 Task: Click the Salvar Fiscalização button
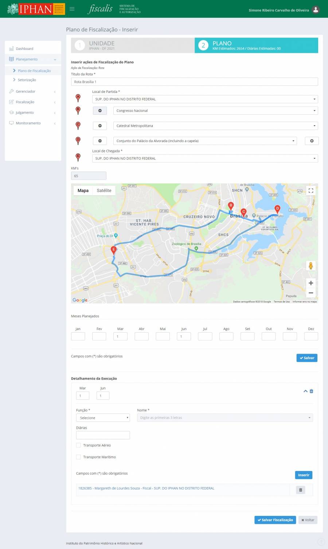click(275, 520)
